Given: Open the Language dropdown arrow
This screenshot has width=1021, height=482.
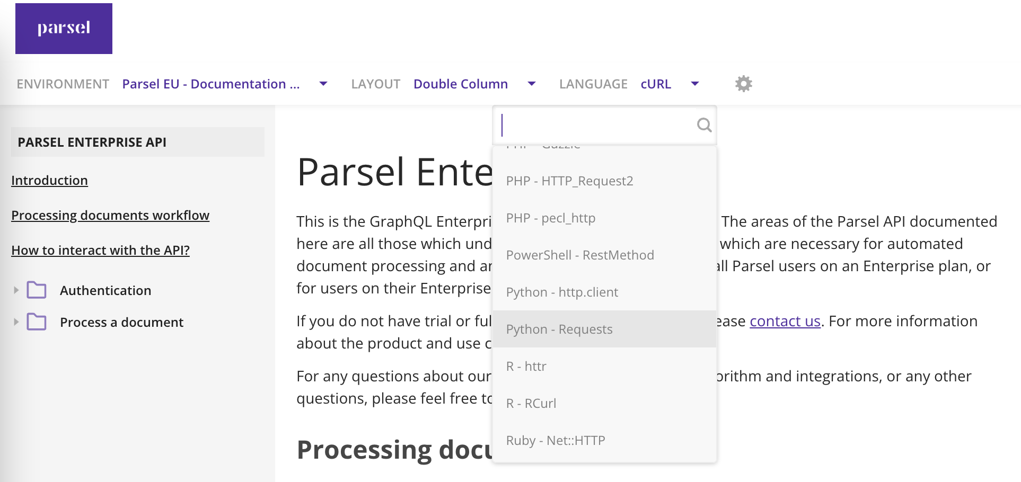Looking at the screenshot, I should 695,84.
